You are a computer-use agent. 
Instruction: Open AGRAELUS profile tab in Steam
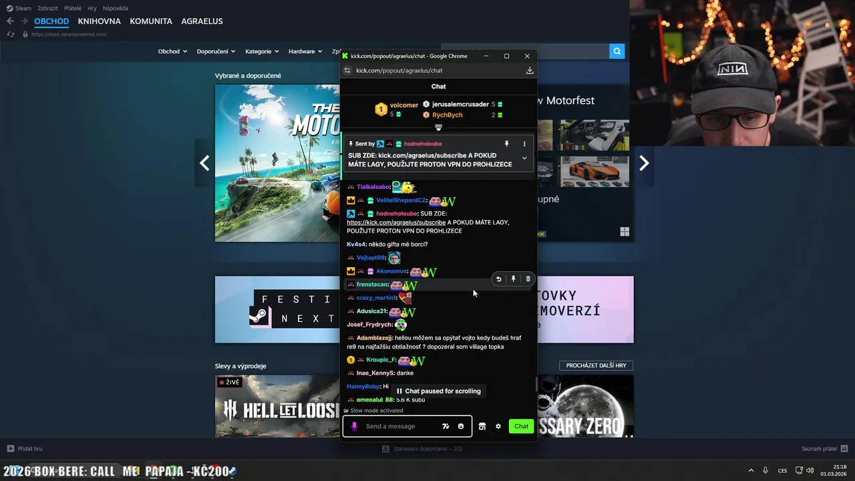[x=202, y=21]
